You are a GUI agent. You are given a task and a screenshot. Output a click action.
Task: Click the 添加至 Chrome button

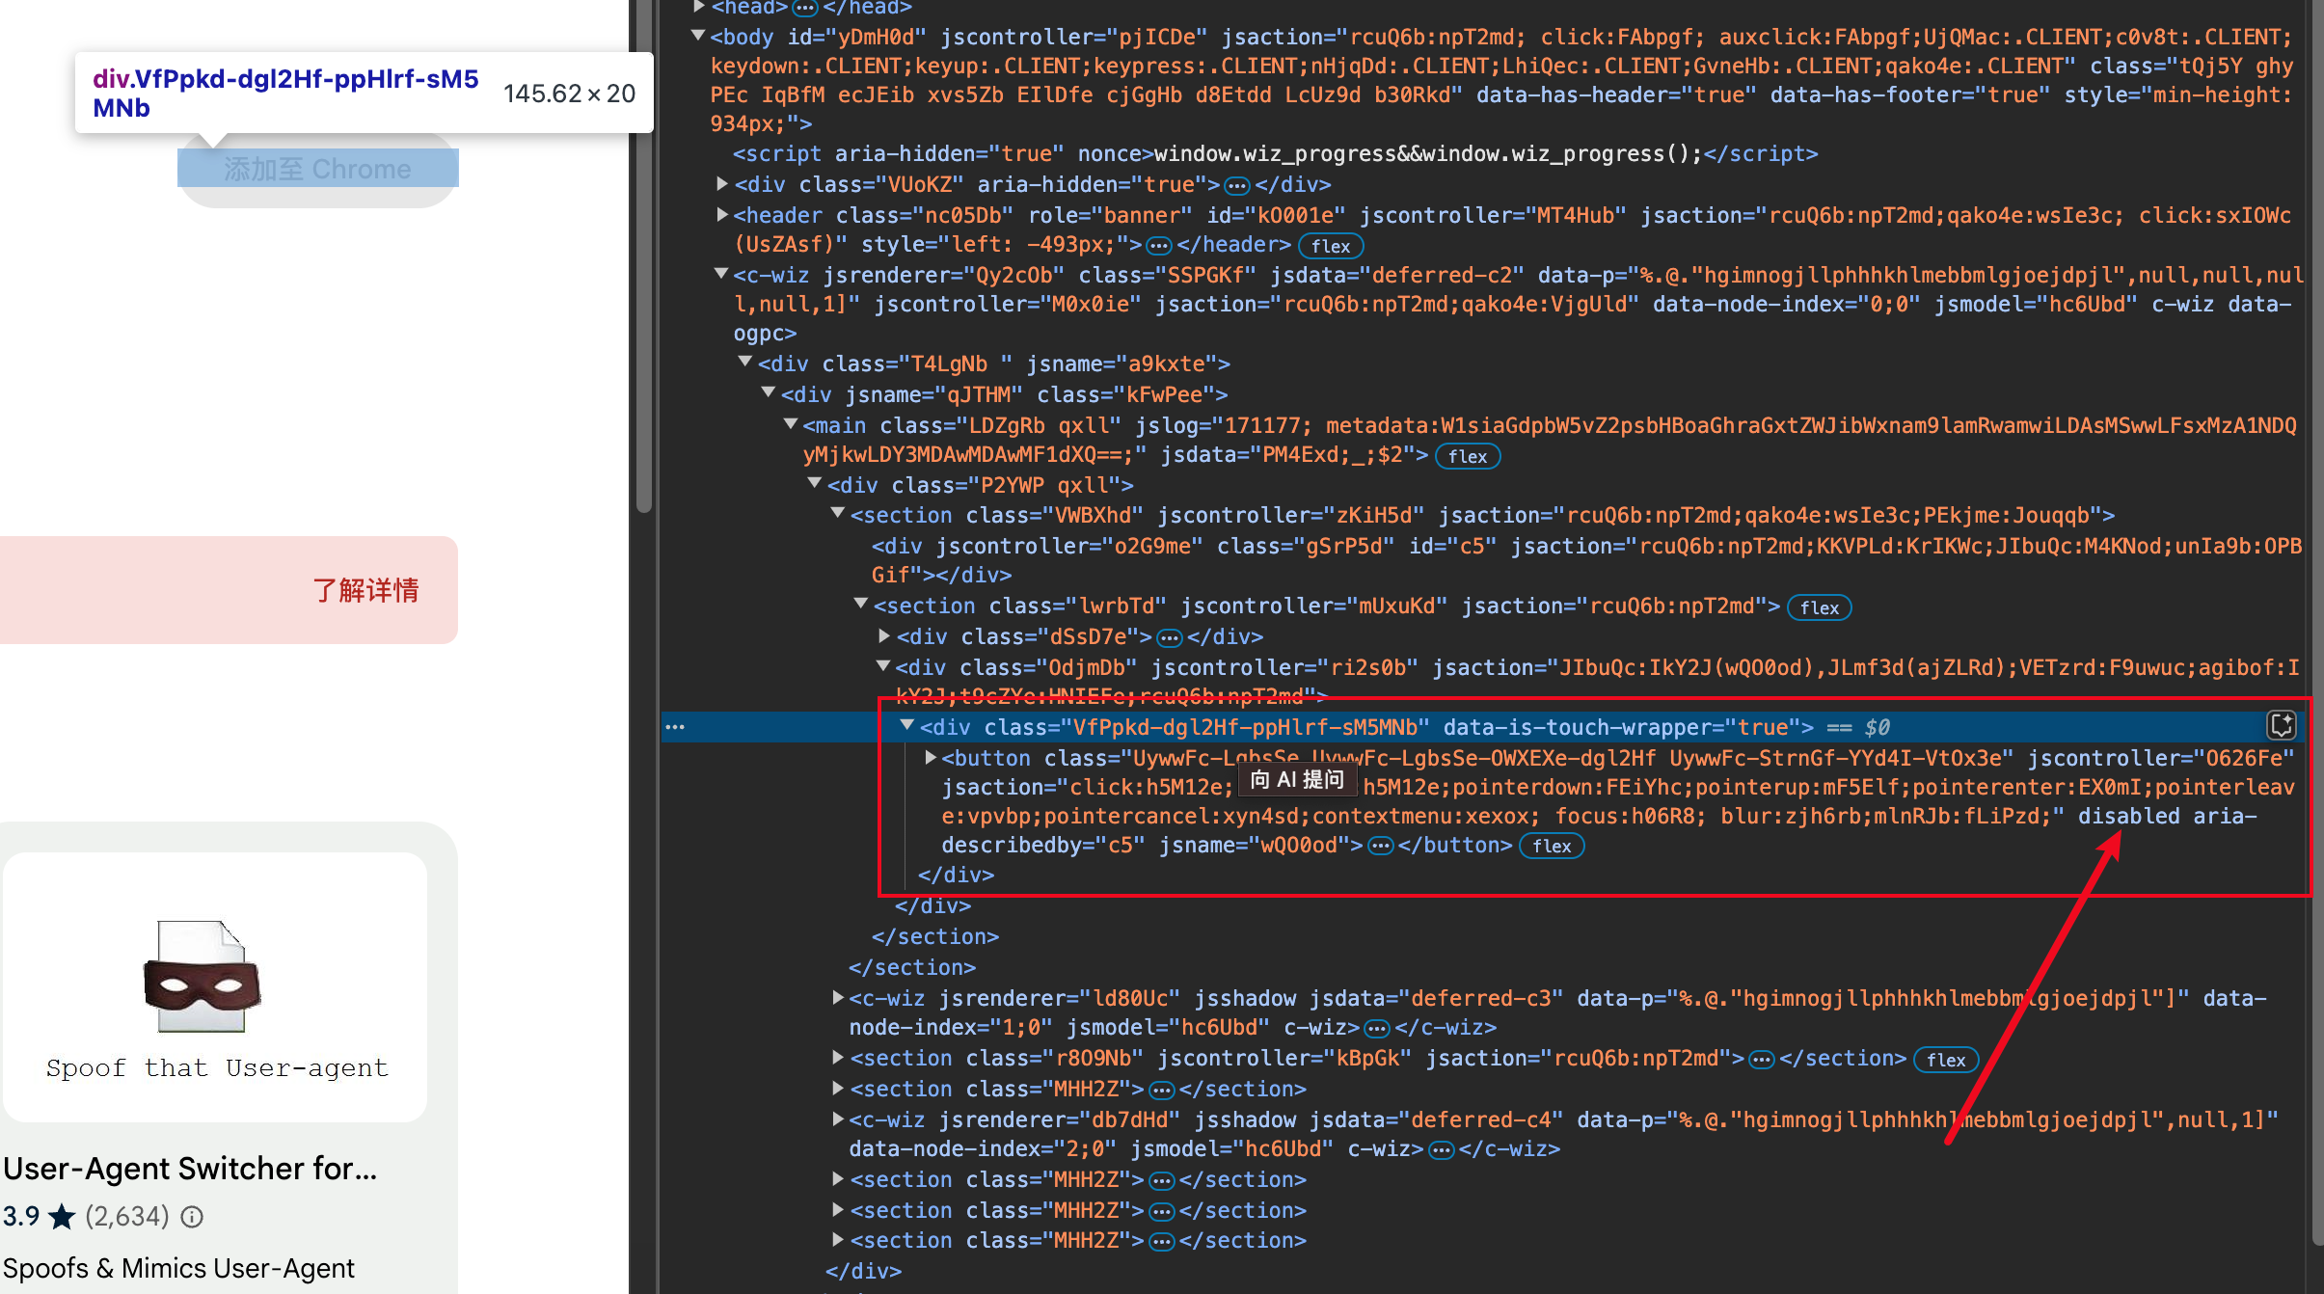click(317, 170)
